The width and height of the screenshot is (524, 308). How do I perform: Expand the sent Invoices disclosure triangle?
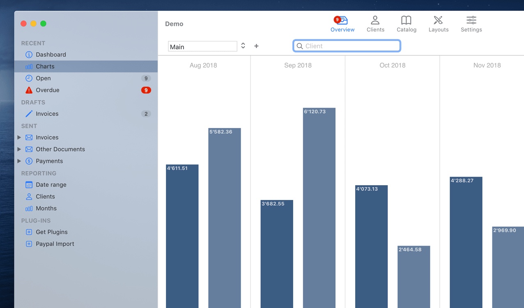[x=19, y=138]
